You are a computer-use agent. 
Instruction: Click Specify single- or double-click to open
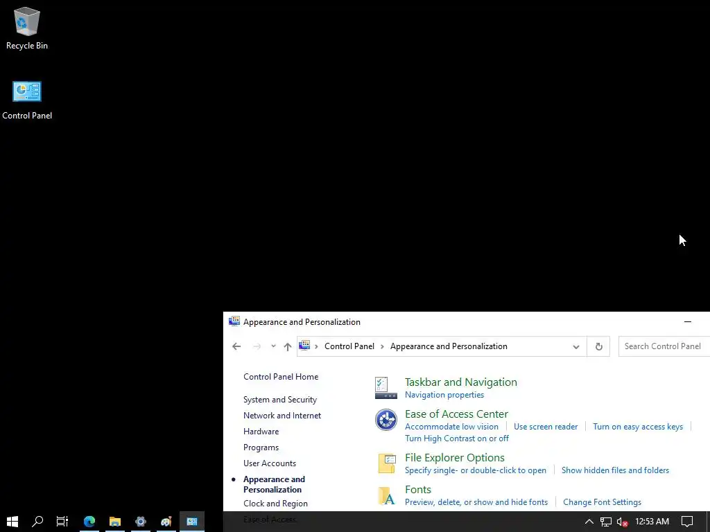(476, 470)
